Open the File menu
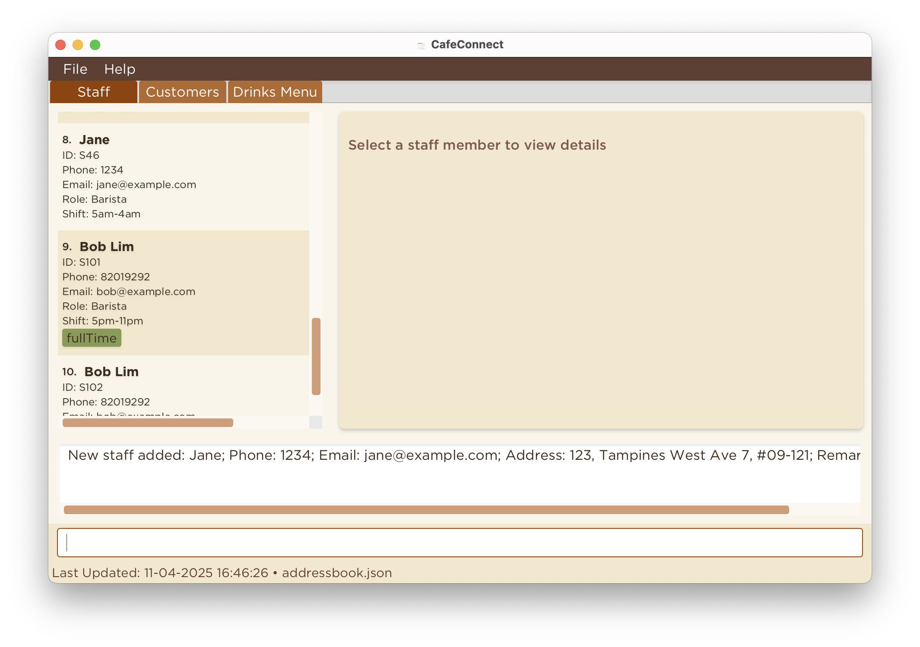Viewport: 920px width, 647px height. (75, 69)
